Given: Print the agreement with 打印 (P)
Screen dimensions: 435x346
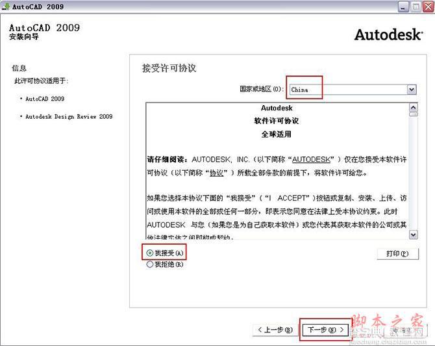Looking at the screenshot, I should [397, 254].
